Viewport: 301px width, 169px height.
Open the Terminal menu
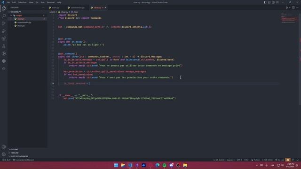[x=51, y=2]
